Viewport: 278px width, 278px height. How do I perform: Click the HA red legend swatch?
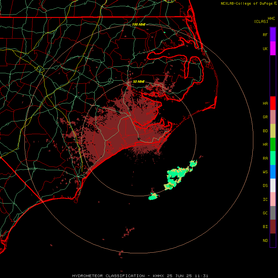click(x=273, y=103)
